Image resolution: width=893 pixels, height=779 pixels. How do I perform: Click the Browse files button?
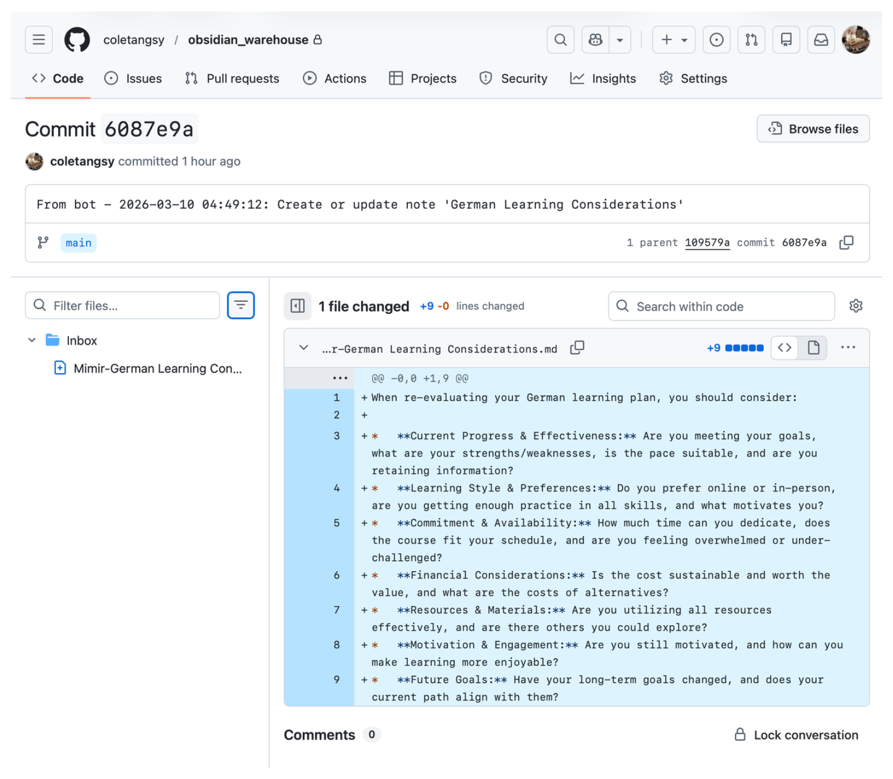[x=813, y=129]
